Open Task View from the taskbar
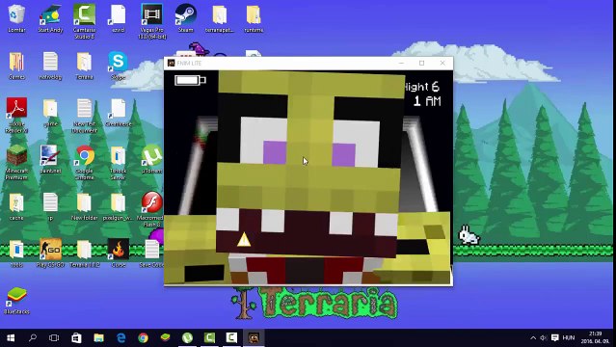This screenshot has width=616, height=347. [x=54, y=337]
